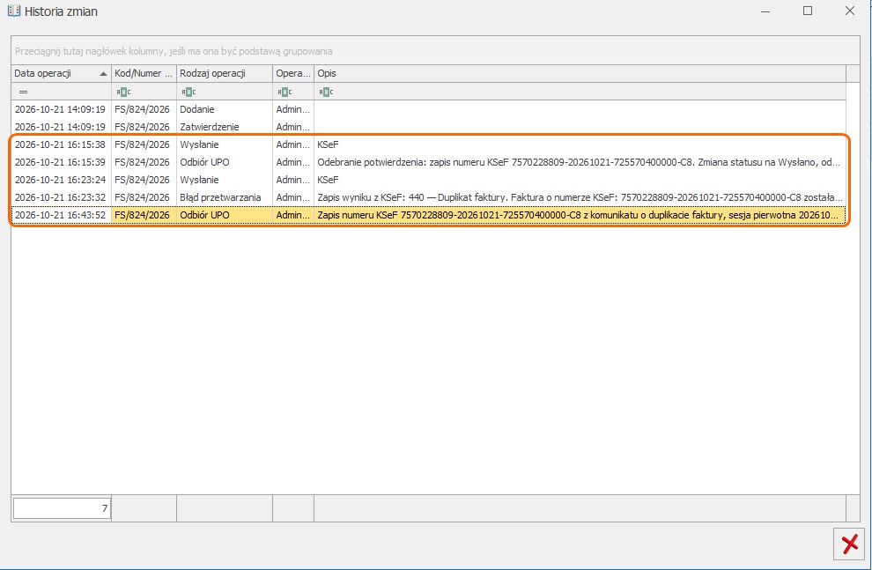872x570 pixels.
Task: Click the date cell in the Dodanie row
Action: 61,109
